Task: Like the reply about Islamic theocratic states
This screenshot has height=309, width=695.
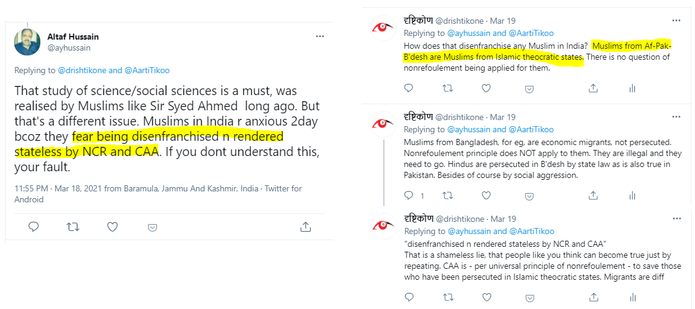Action: click(x=487, y=88)
